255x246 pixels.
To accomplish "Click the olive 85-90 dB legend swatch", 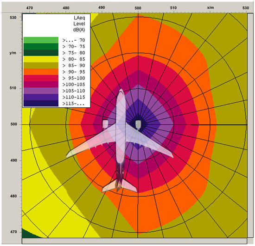I will pos(41,65).
